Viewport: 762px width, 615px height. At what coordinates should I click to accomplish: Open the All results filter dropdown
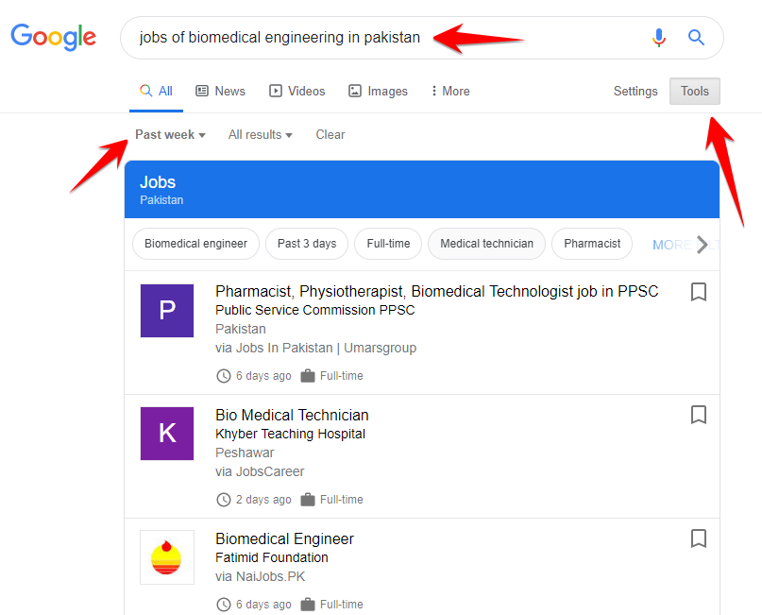pos(260,135)
